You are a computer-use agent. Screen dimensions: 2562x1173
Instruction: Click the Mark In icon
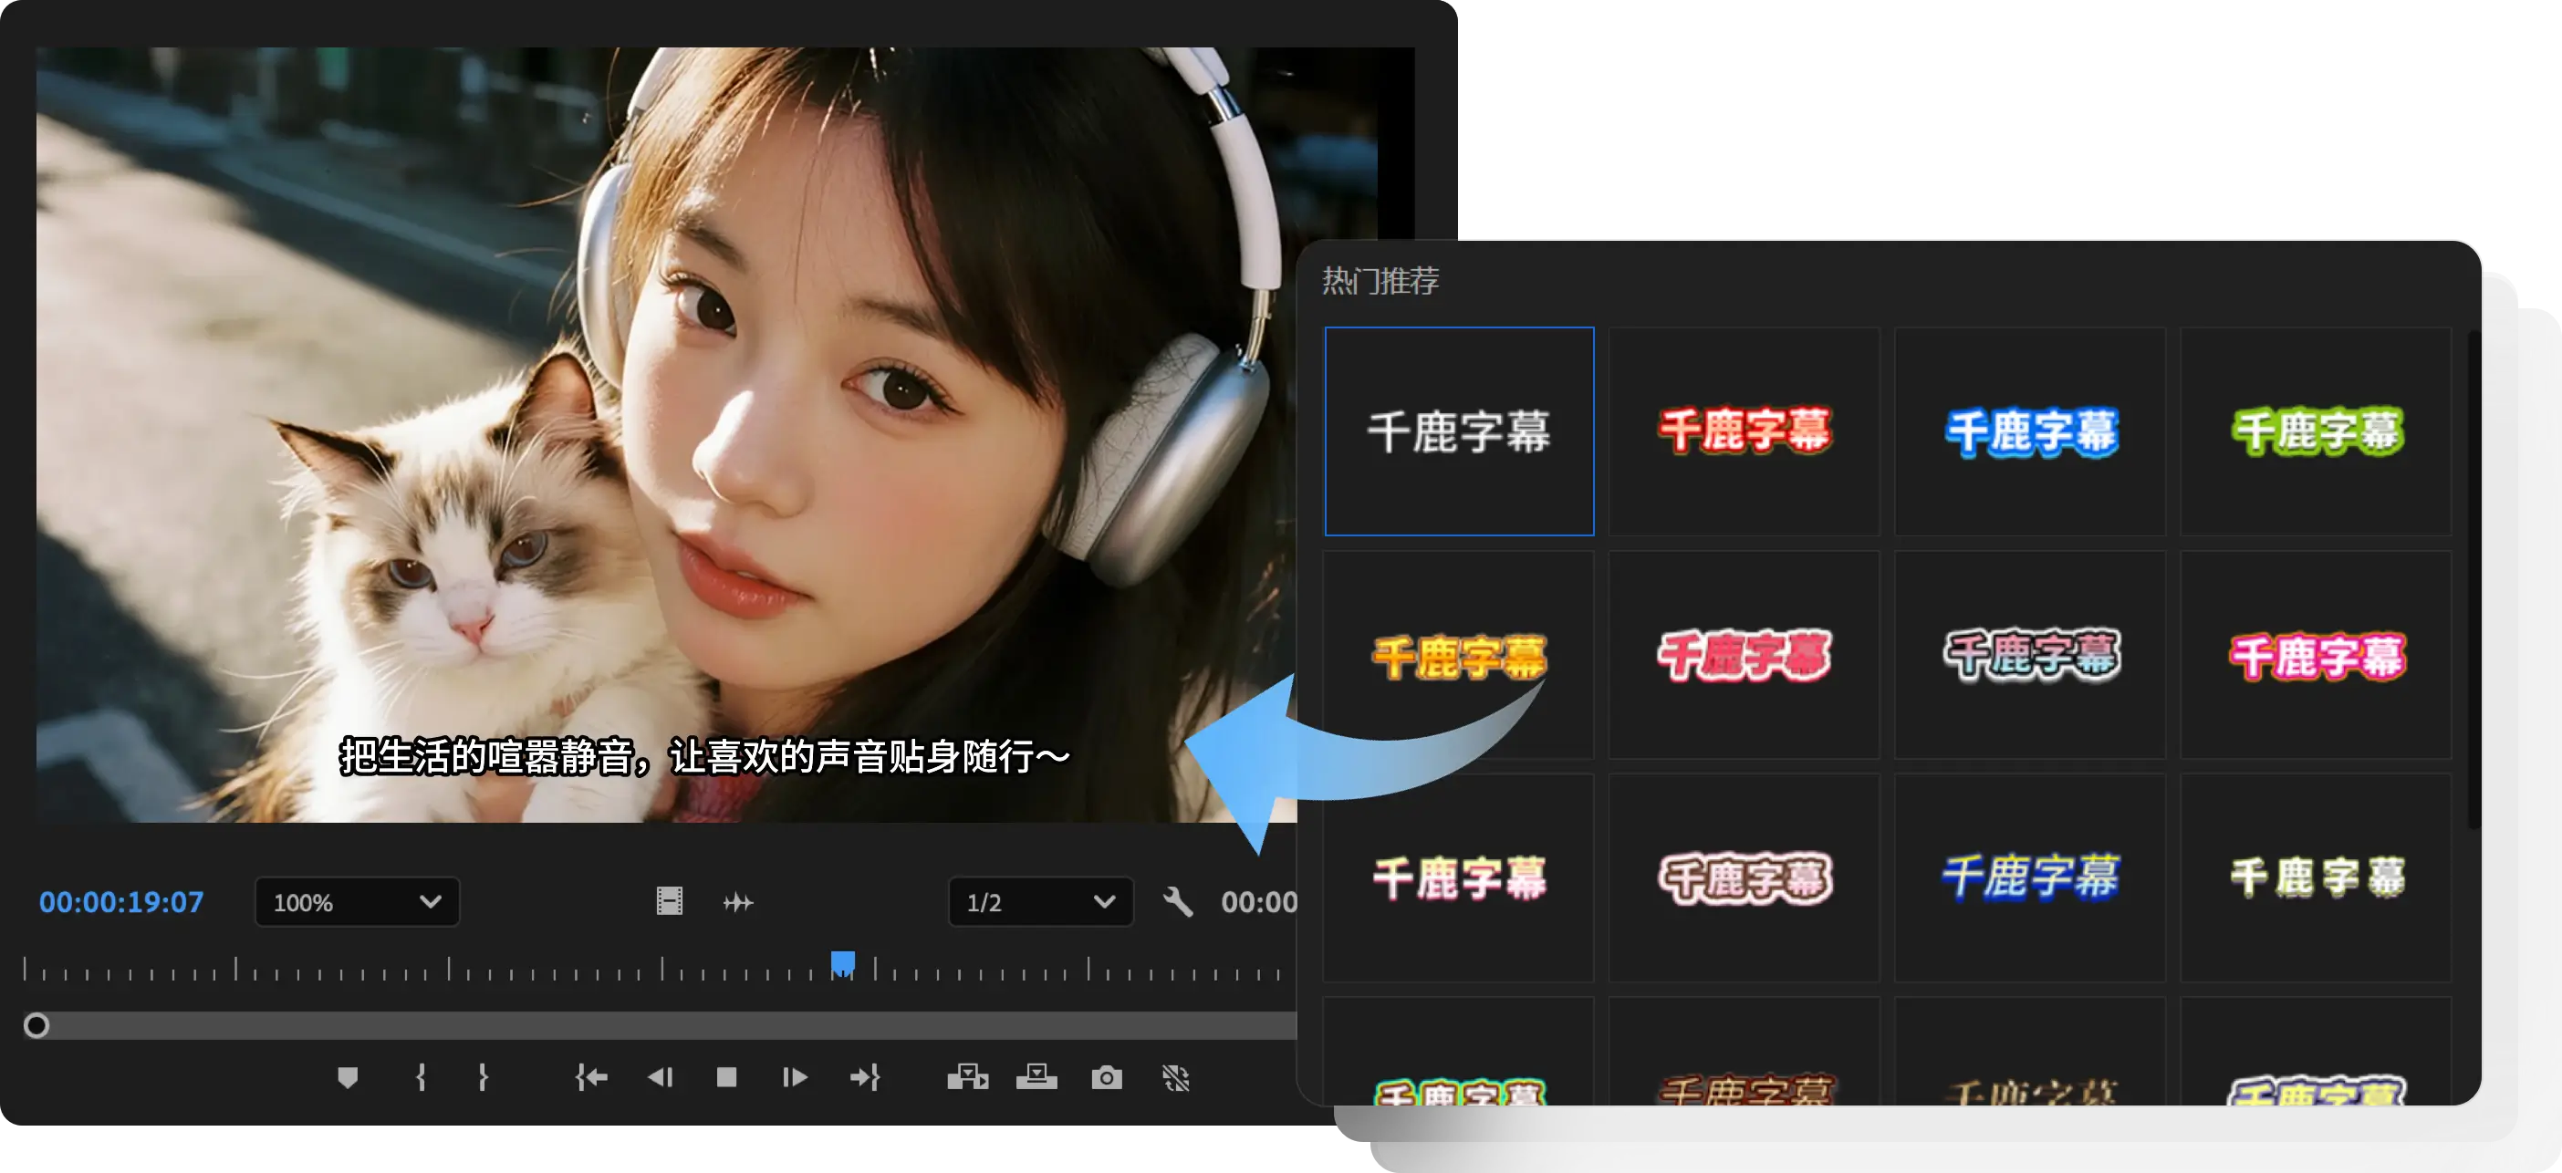coord(422,1077)
